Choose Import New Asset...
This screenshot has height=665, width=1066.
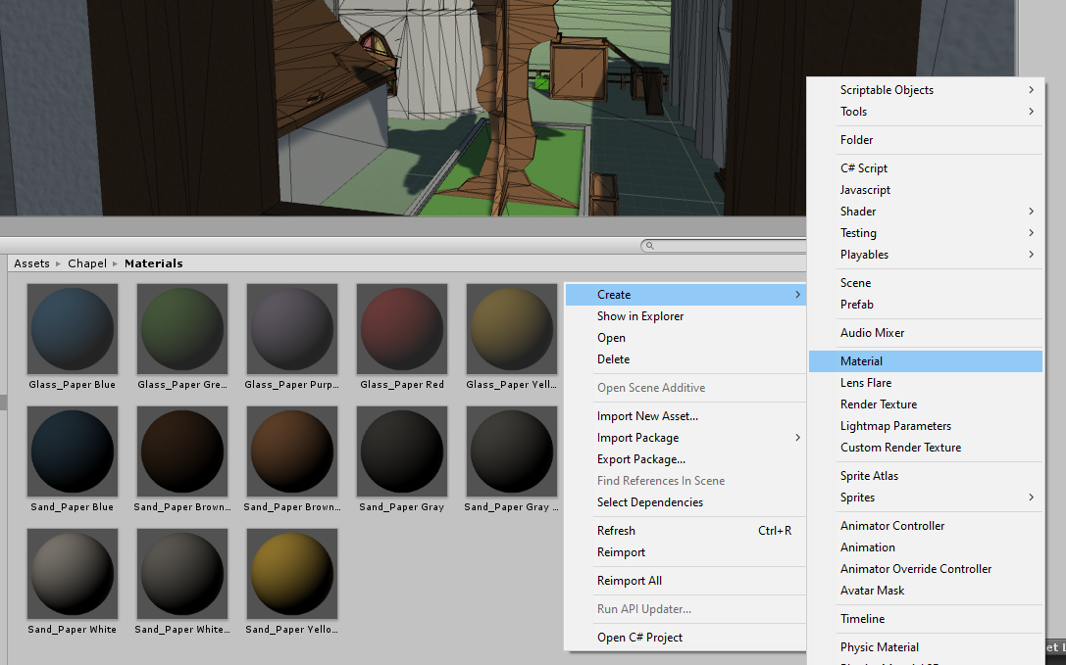[x=647, y=416]
